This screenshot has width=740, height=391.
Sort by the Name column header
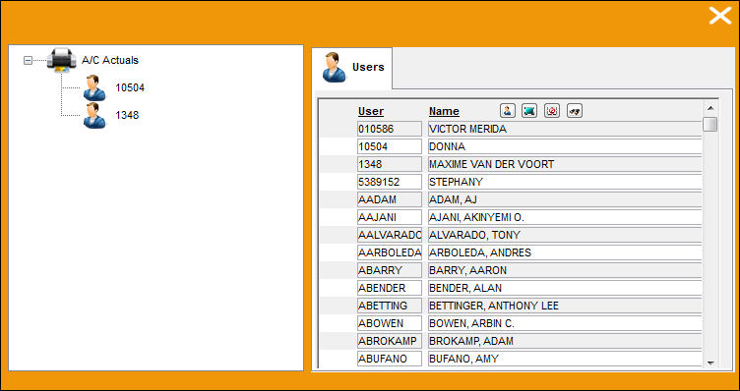pyautogui.click(x=444, y=112)
